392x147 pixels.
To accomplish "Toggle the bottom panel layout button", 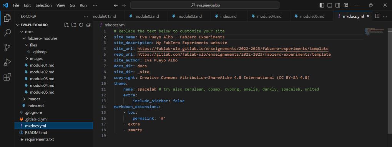I will click(x=330, y=5).
